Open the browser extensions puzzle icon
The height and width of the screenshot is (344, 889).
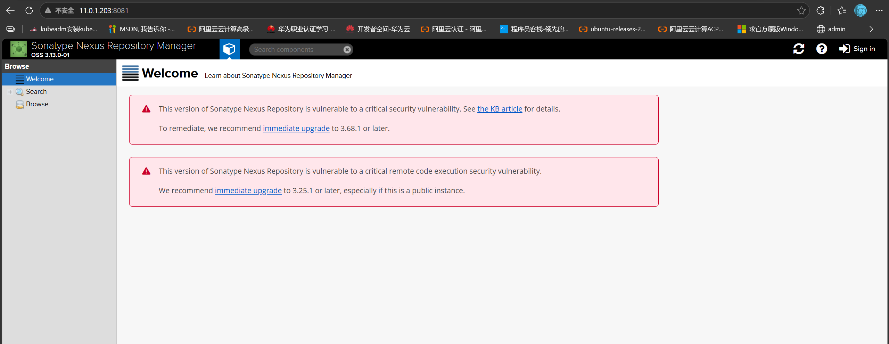coord(820,10)
